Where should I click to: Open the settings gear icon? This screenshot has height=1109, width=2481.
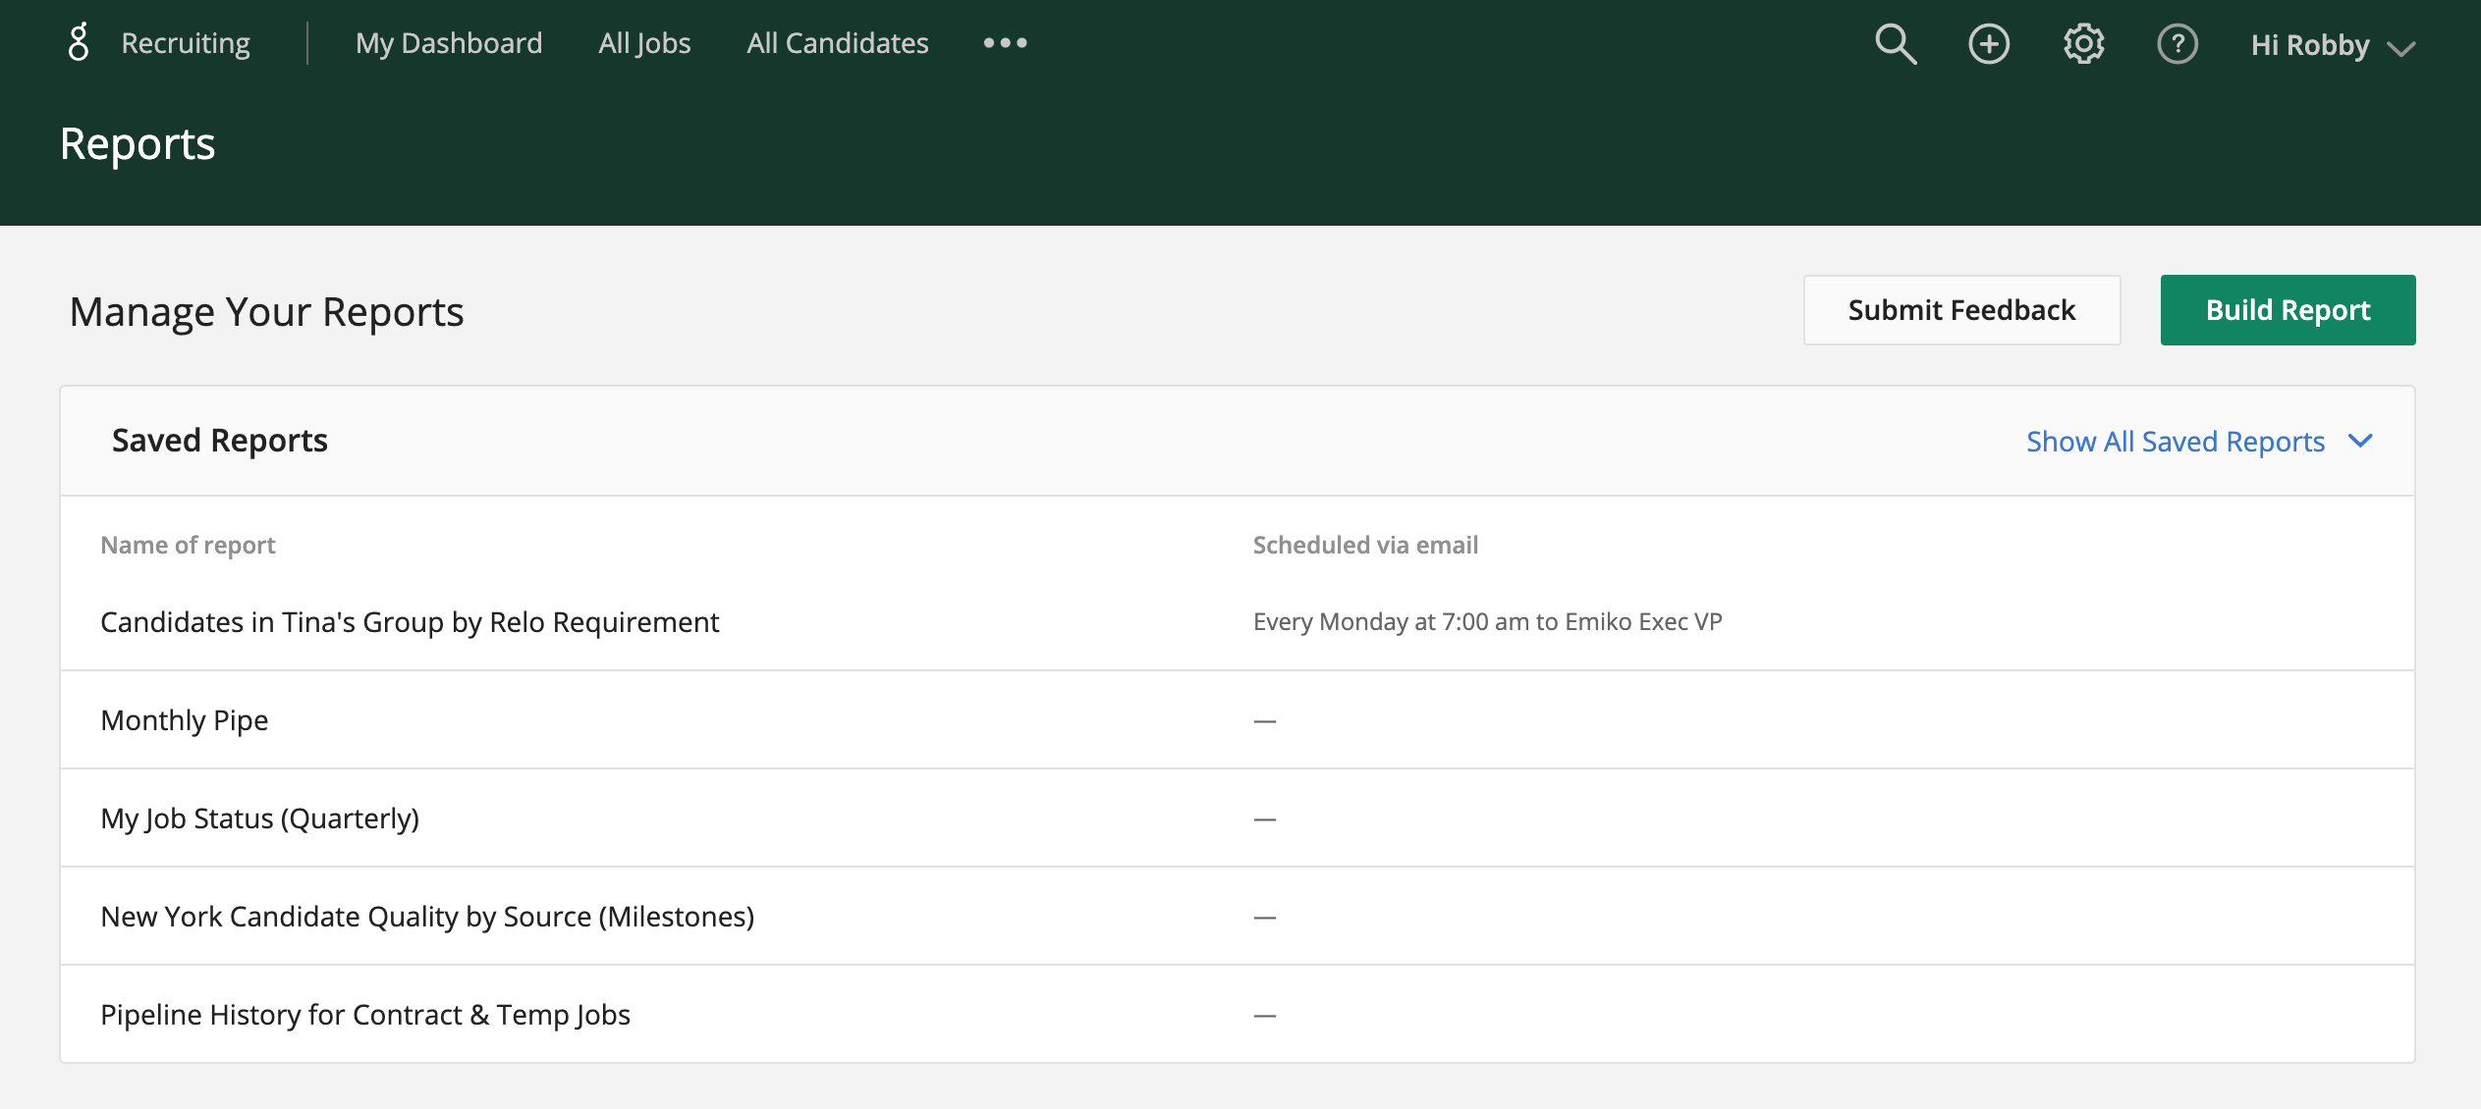click(2083, 44)
